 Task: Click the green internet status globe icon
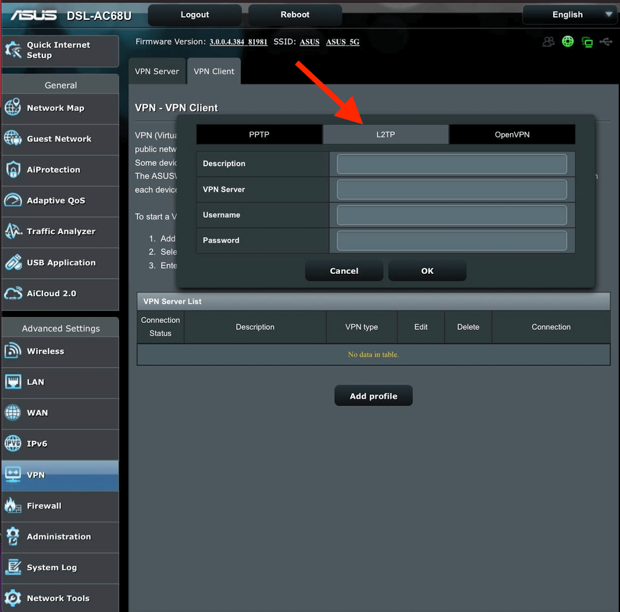(x=568, y=42)
